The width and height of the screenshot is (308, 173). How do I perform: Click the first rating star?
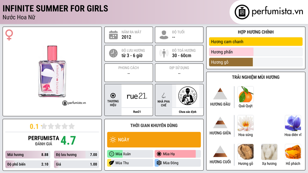pyautogui.click(x=44, y=126)
